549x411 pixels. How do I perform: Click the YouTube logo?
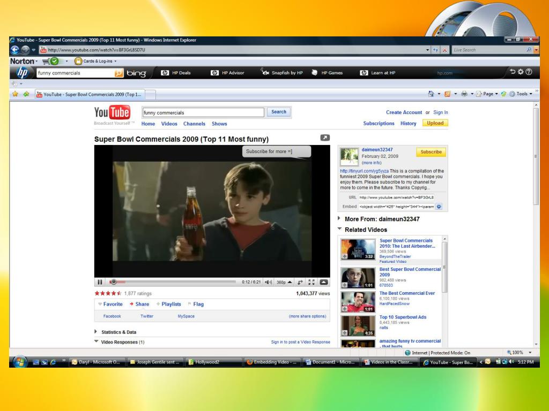pyautogui.click(x=112, y=112)
